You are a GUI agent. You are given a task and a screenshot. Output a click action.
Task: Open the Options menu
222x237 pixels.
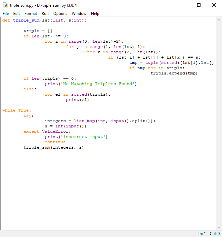(60, 14)
